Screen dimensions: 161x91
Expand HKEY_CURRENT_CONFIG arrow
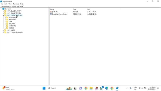coord(3,32)
